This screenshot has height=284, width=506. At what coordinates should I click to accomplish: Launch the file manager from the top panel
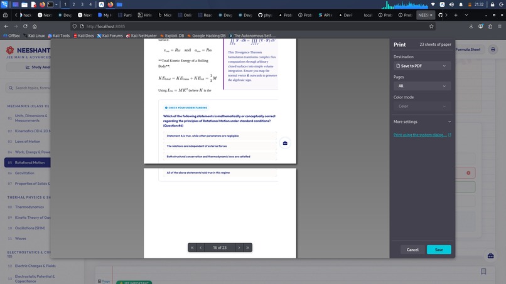point(24,4)
